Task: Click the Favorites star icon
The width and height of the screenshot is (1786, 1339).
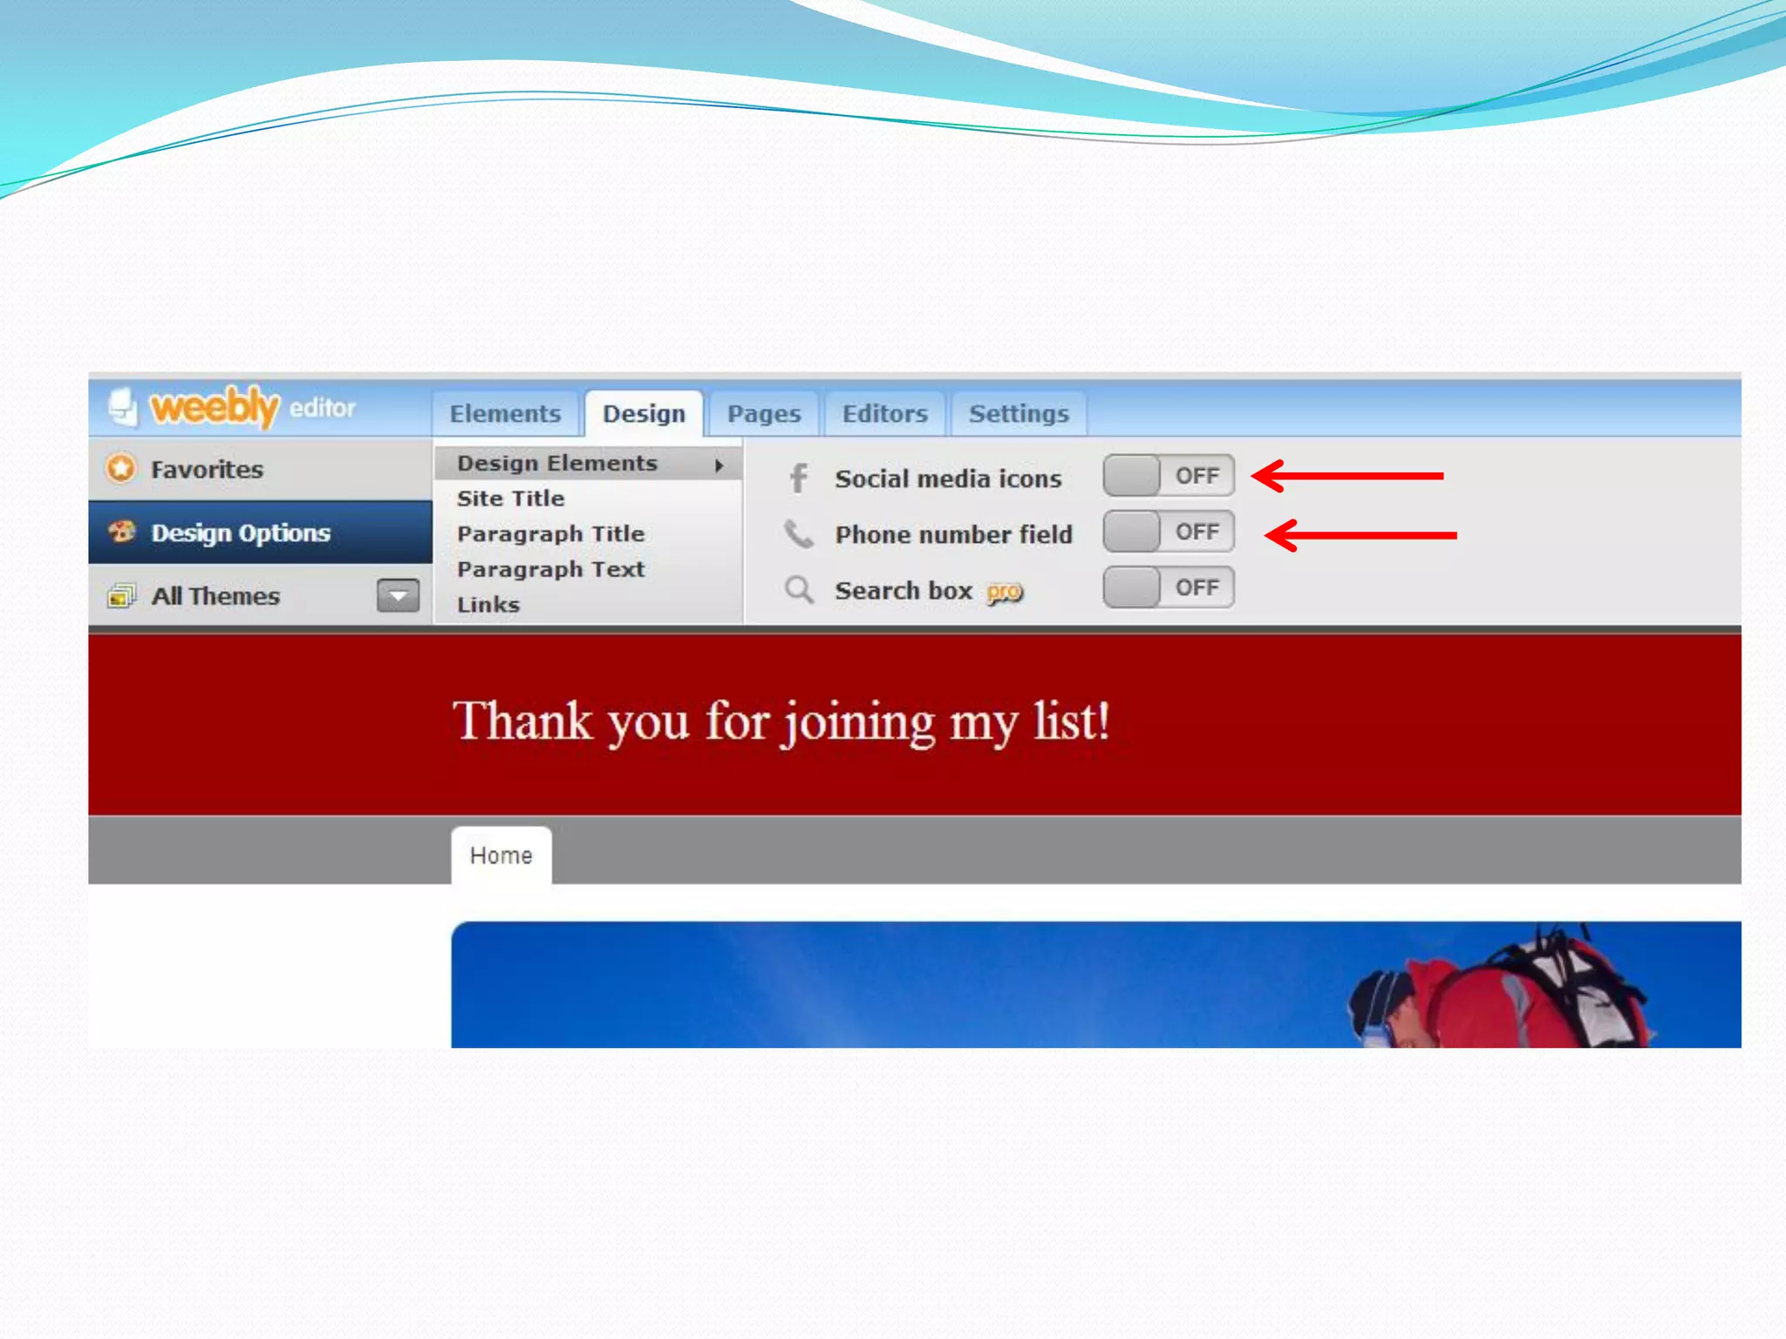Action: 121,469
